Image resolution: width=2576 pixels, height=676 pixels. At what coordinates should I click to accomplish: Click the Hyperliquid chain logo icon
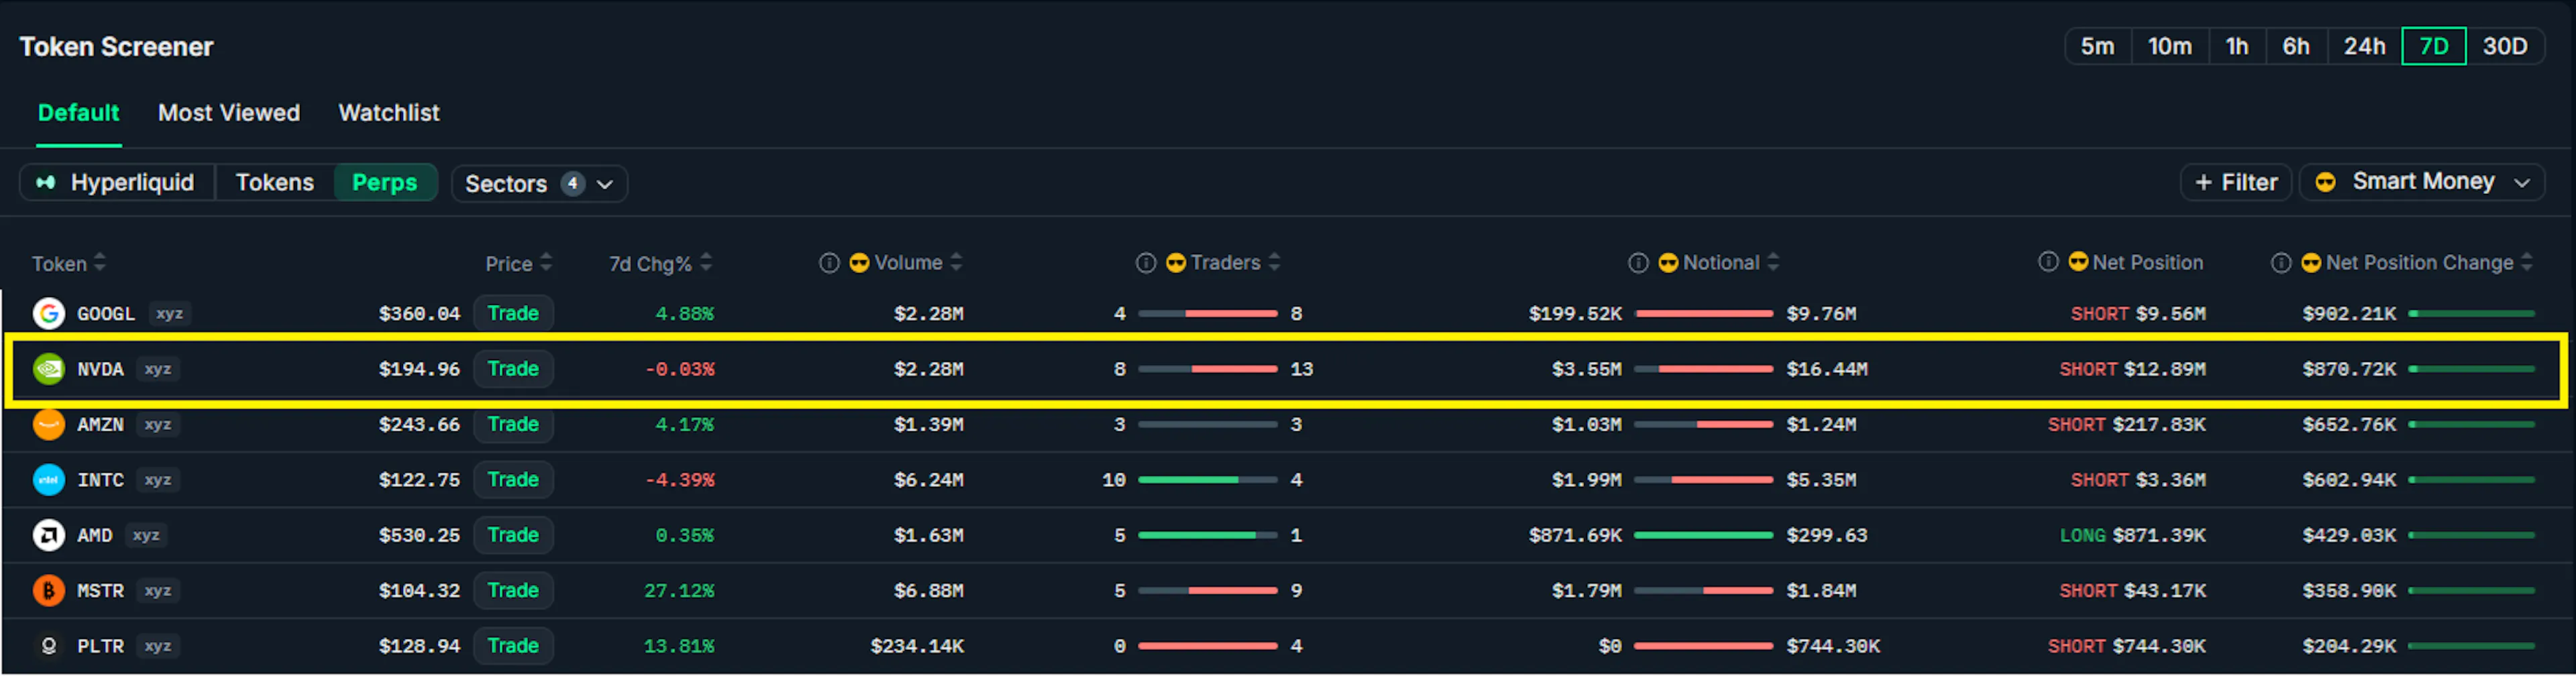46,183
